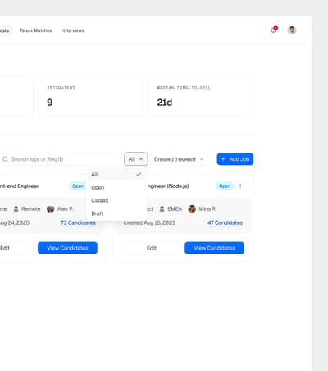Open the notifications bell
Viewport: 328px width, 371px height.
click(273, 30)
